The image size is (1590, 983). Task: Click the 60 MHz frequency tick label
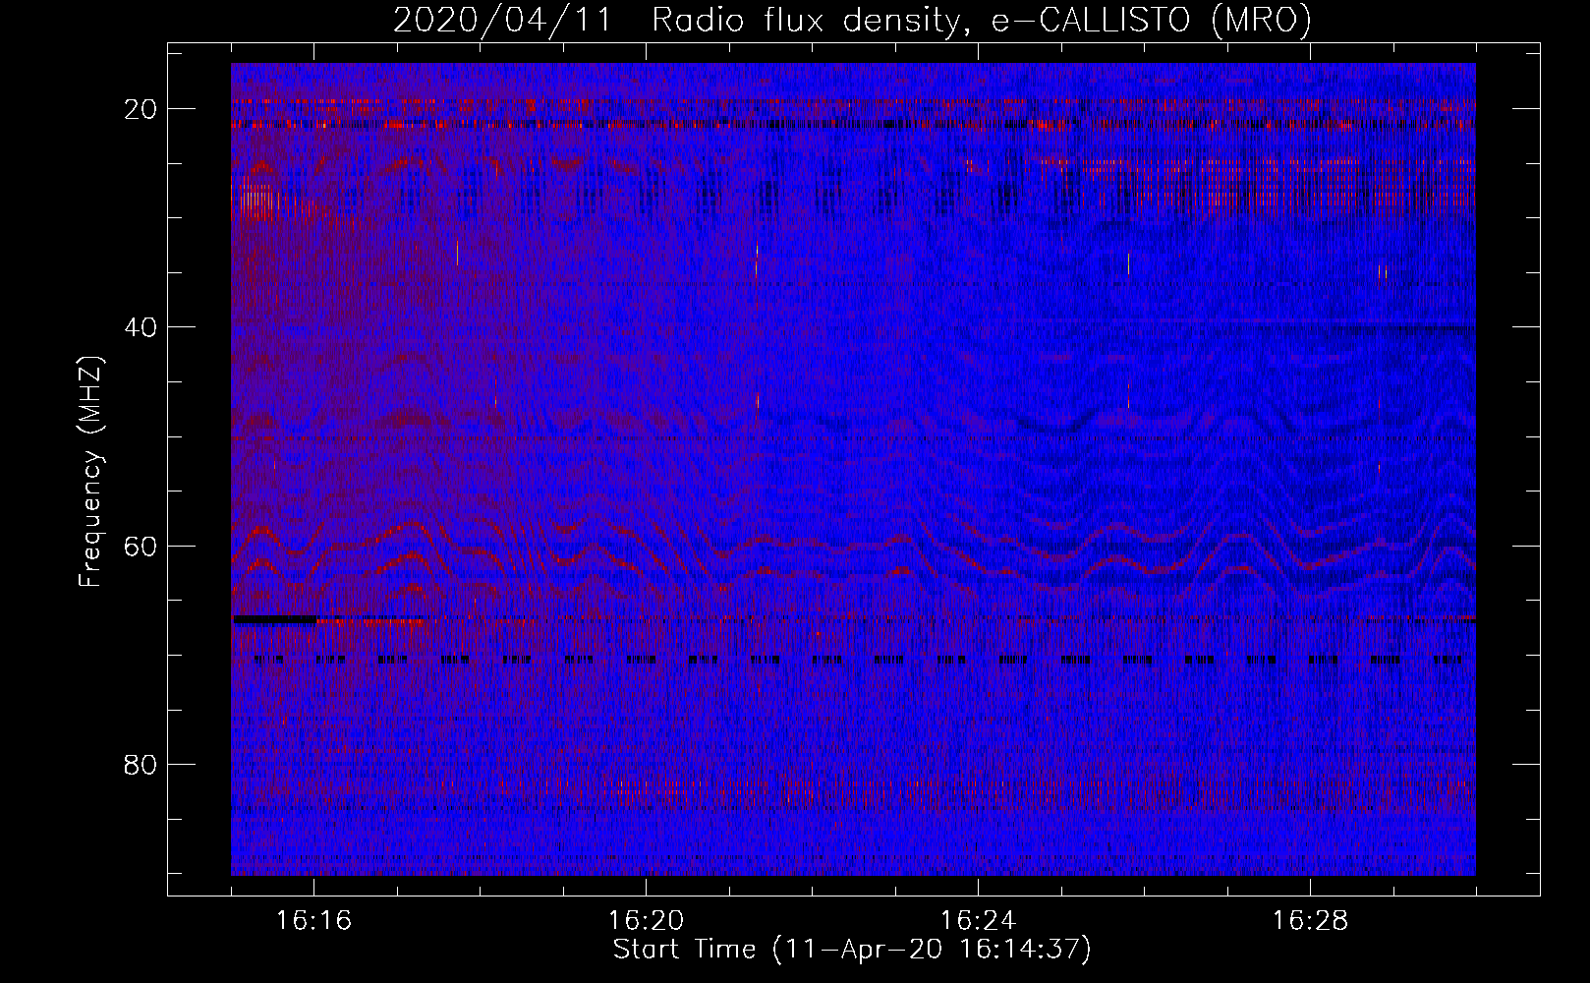(x=141, y=546)
